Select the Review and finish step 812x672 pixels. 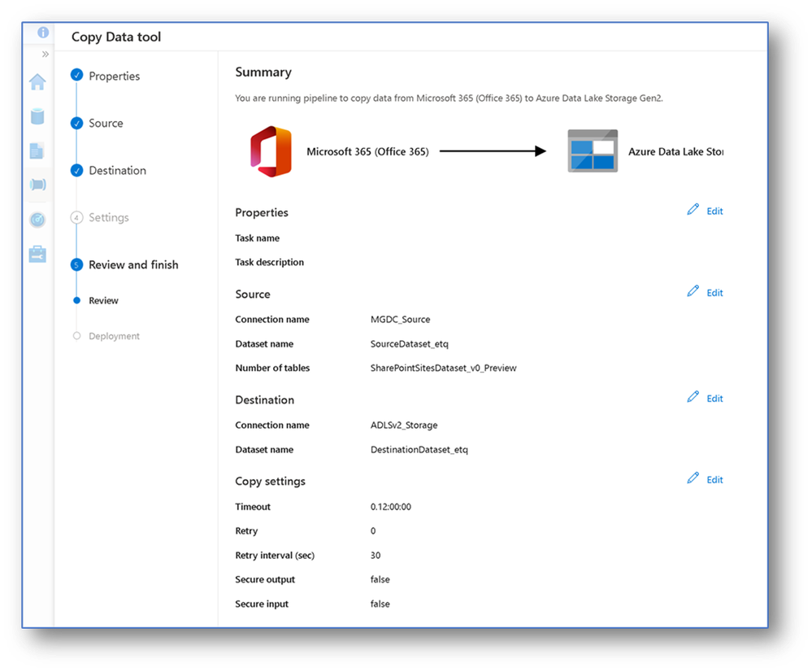[x=133, y=265]
